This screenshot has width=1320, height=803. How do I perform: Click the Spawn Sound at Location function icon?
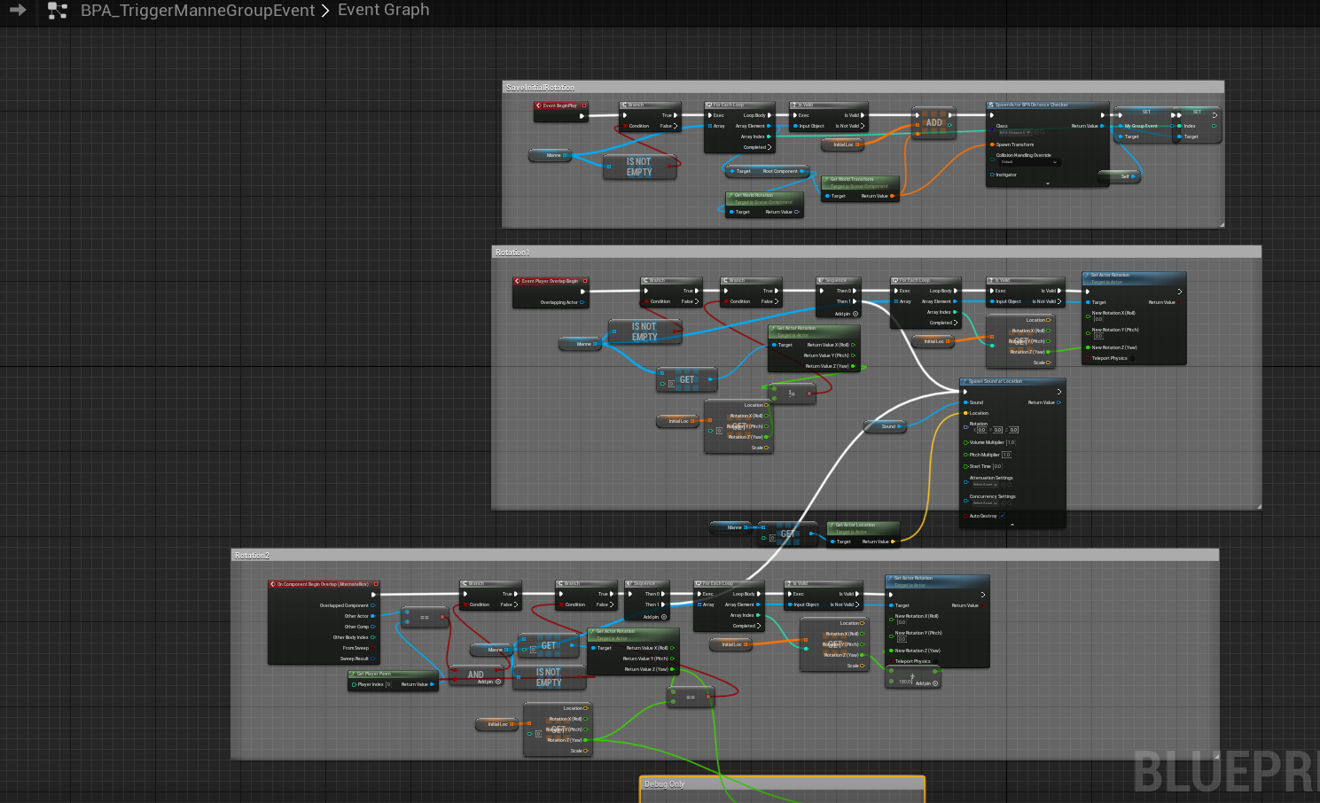click(x=965, y=381)
